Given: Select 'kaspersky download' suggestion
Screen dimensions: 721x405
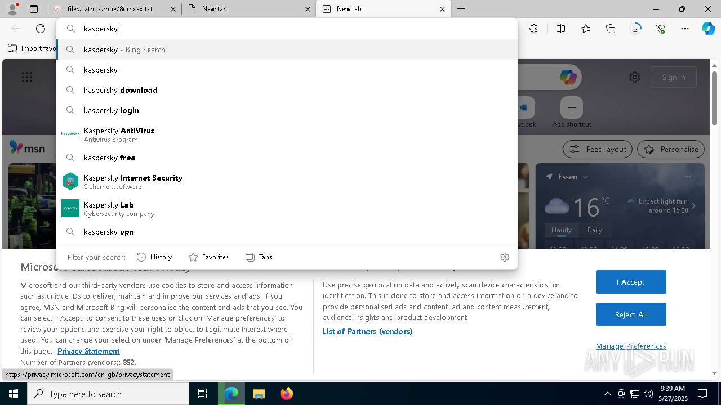Looking at the screenshot, I should (287, 90).
